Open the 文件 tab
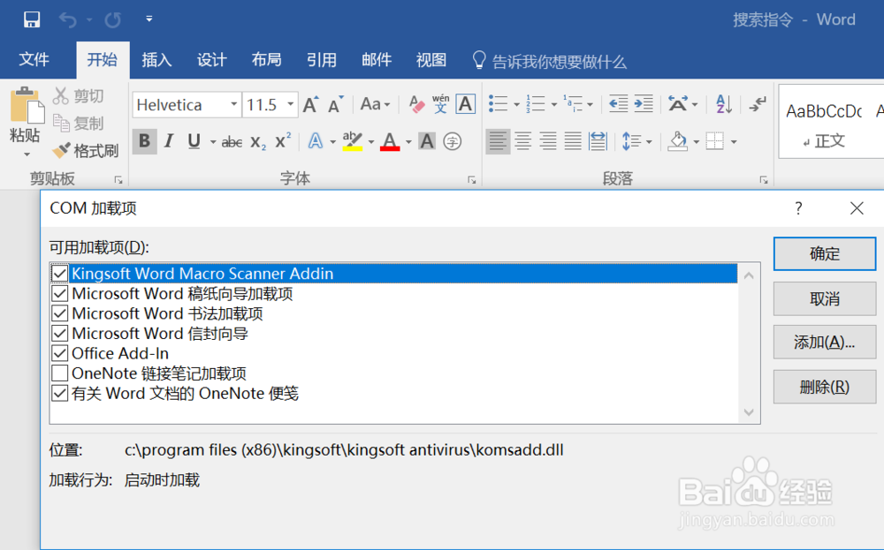Screen dimensions: 884x550 pyautogui.click(x=34, y=60)
